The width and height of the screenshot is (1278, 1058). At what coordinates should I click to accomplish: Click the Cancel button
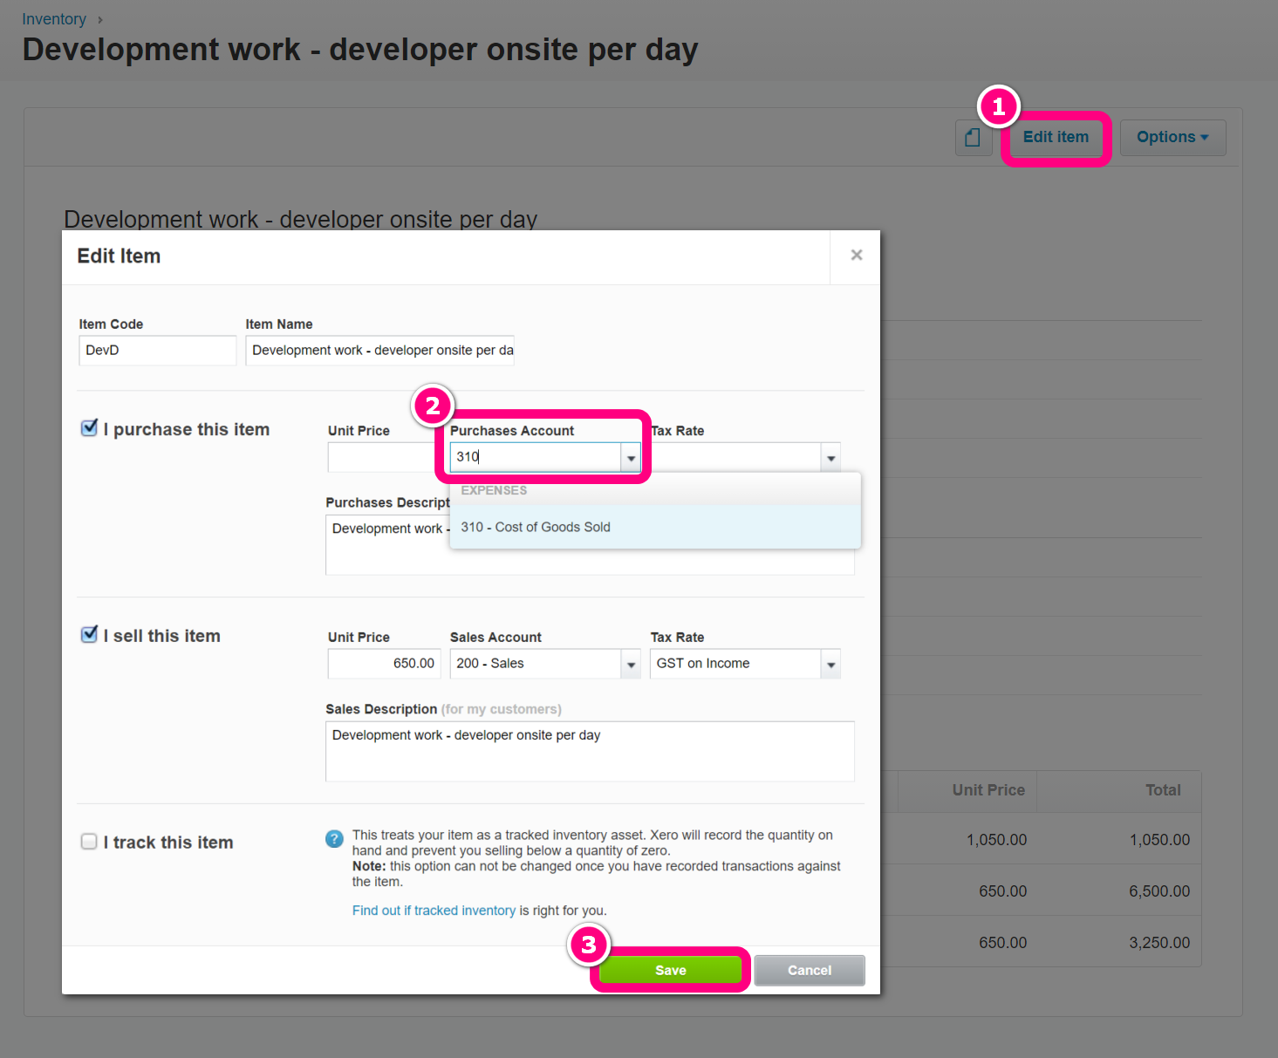click(810, 970)
